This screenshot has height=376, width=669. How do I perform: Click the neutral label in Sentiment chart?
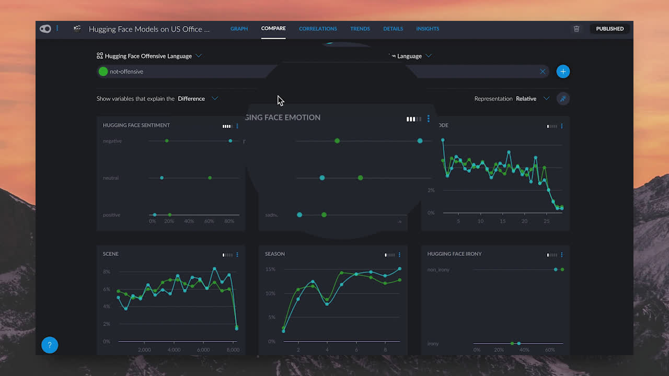(111, 178)
